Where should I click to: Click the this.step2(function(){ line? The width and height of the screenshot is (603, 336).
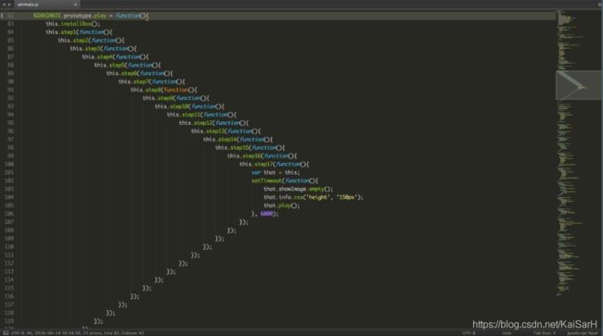[x=92, y=41]
